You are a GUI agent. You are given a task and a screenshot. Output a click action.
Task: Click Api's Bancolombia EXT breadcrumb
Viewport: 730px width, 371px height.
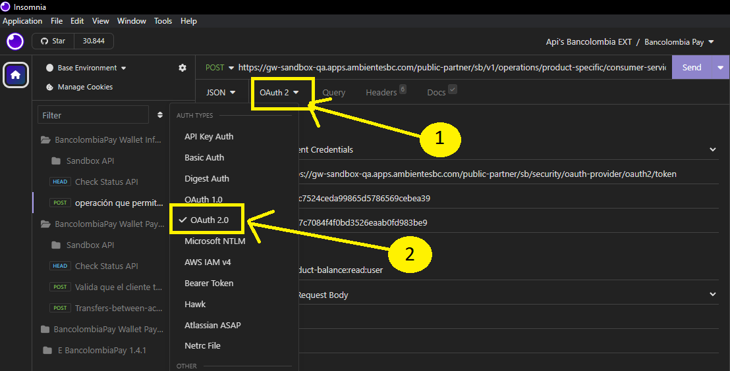[588, 42]
